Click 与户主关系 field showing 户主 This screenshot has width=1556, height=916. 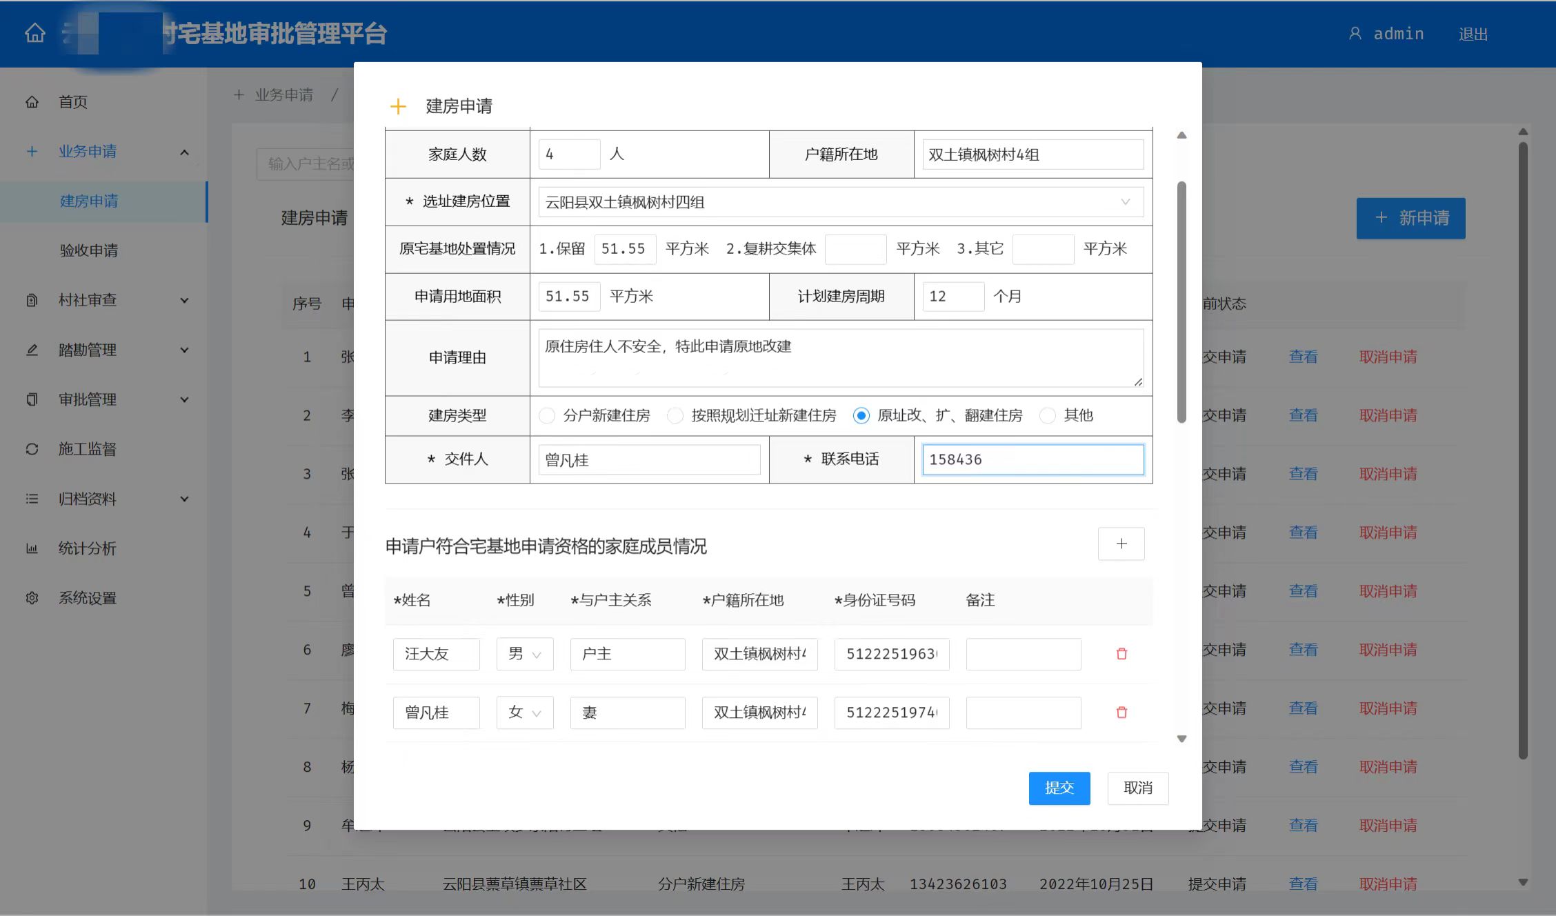point(628,654)
